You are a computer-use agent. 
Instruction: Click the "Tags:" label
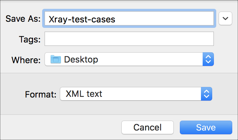tap(30, 39)
